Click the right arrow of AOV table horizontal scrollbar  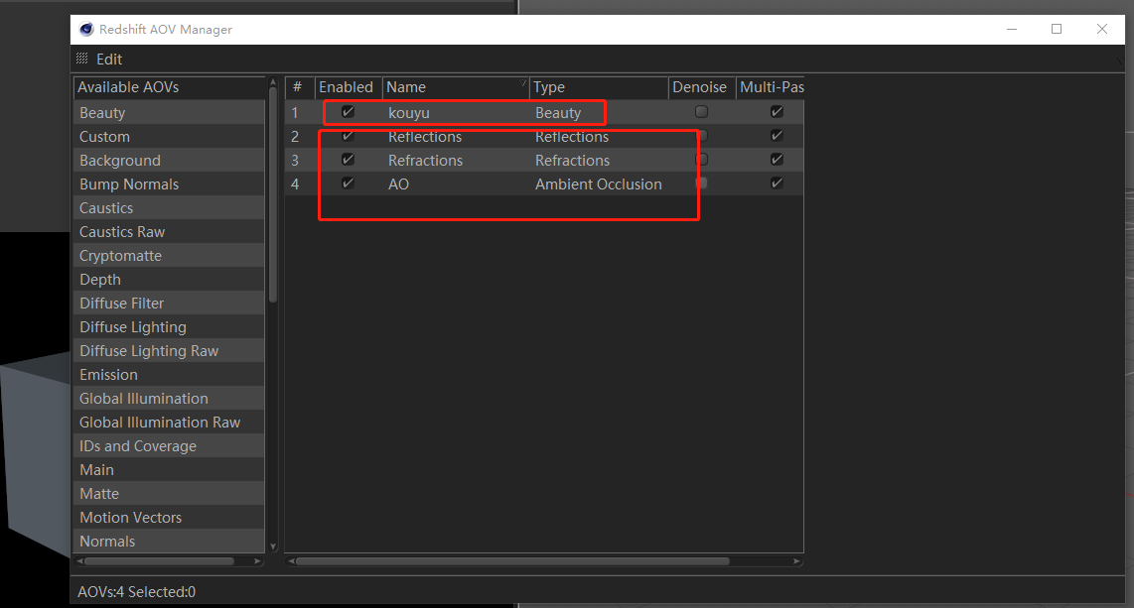pyautogui.click(x=797, y=561)
